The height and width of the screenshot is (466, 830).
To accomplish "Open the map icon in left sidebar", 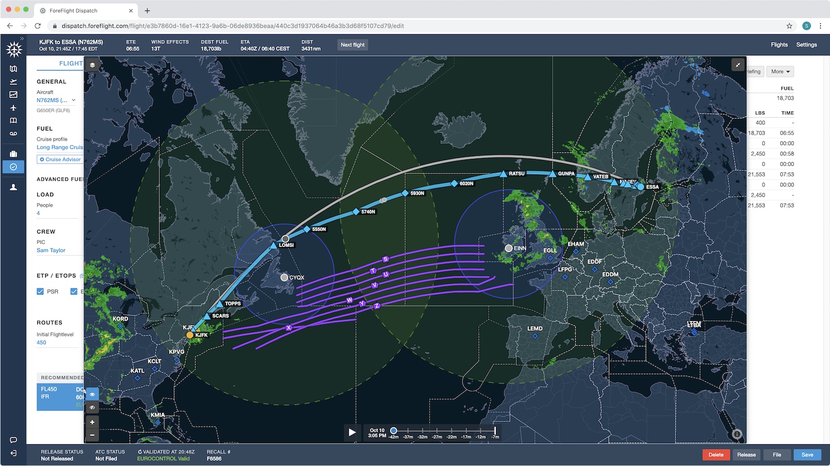I will point(13,69).
